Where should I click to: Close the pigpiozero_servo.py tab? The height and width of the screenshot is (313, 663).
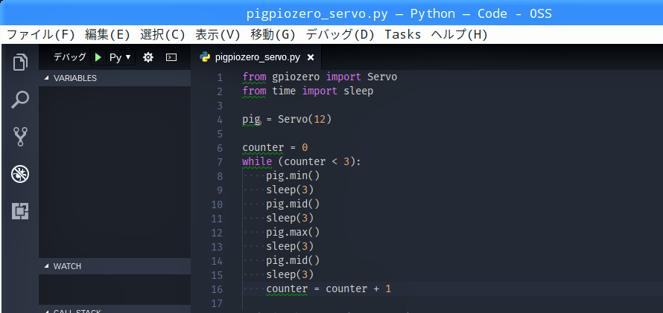pos(311,57)
